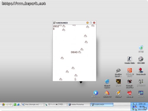Open the FIFA soccer ball shortcut
Viewport: 148px width, 111px height.
tap(141, 60)
